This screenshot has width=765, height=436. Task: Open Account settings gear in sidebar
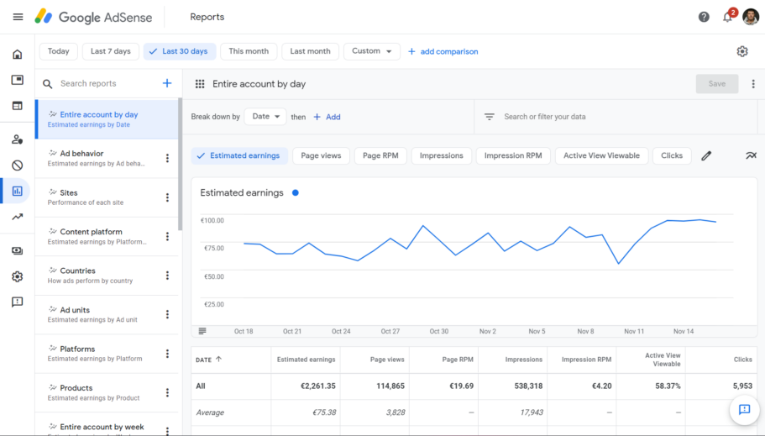(18, 277)
